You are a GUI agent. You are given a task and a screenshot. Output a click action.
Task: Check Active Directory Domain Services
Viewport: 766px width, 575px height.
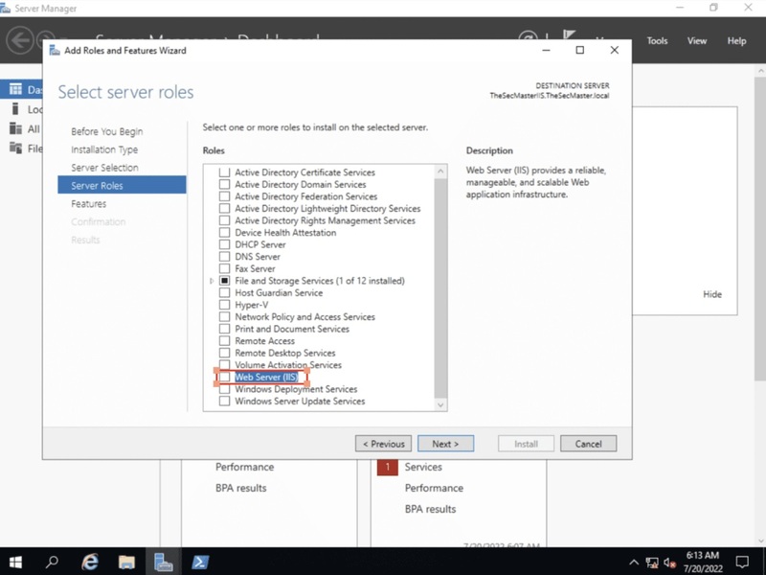(x=224, y=184)
